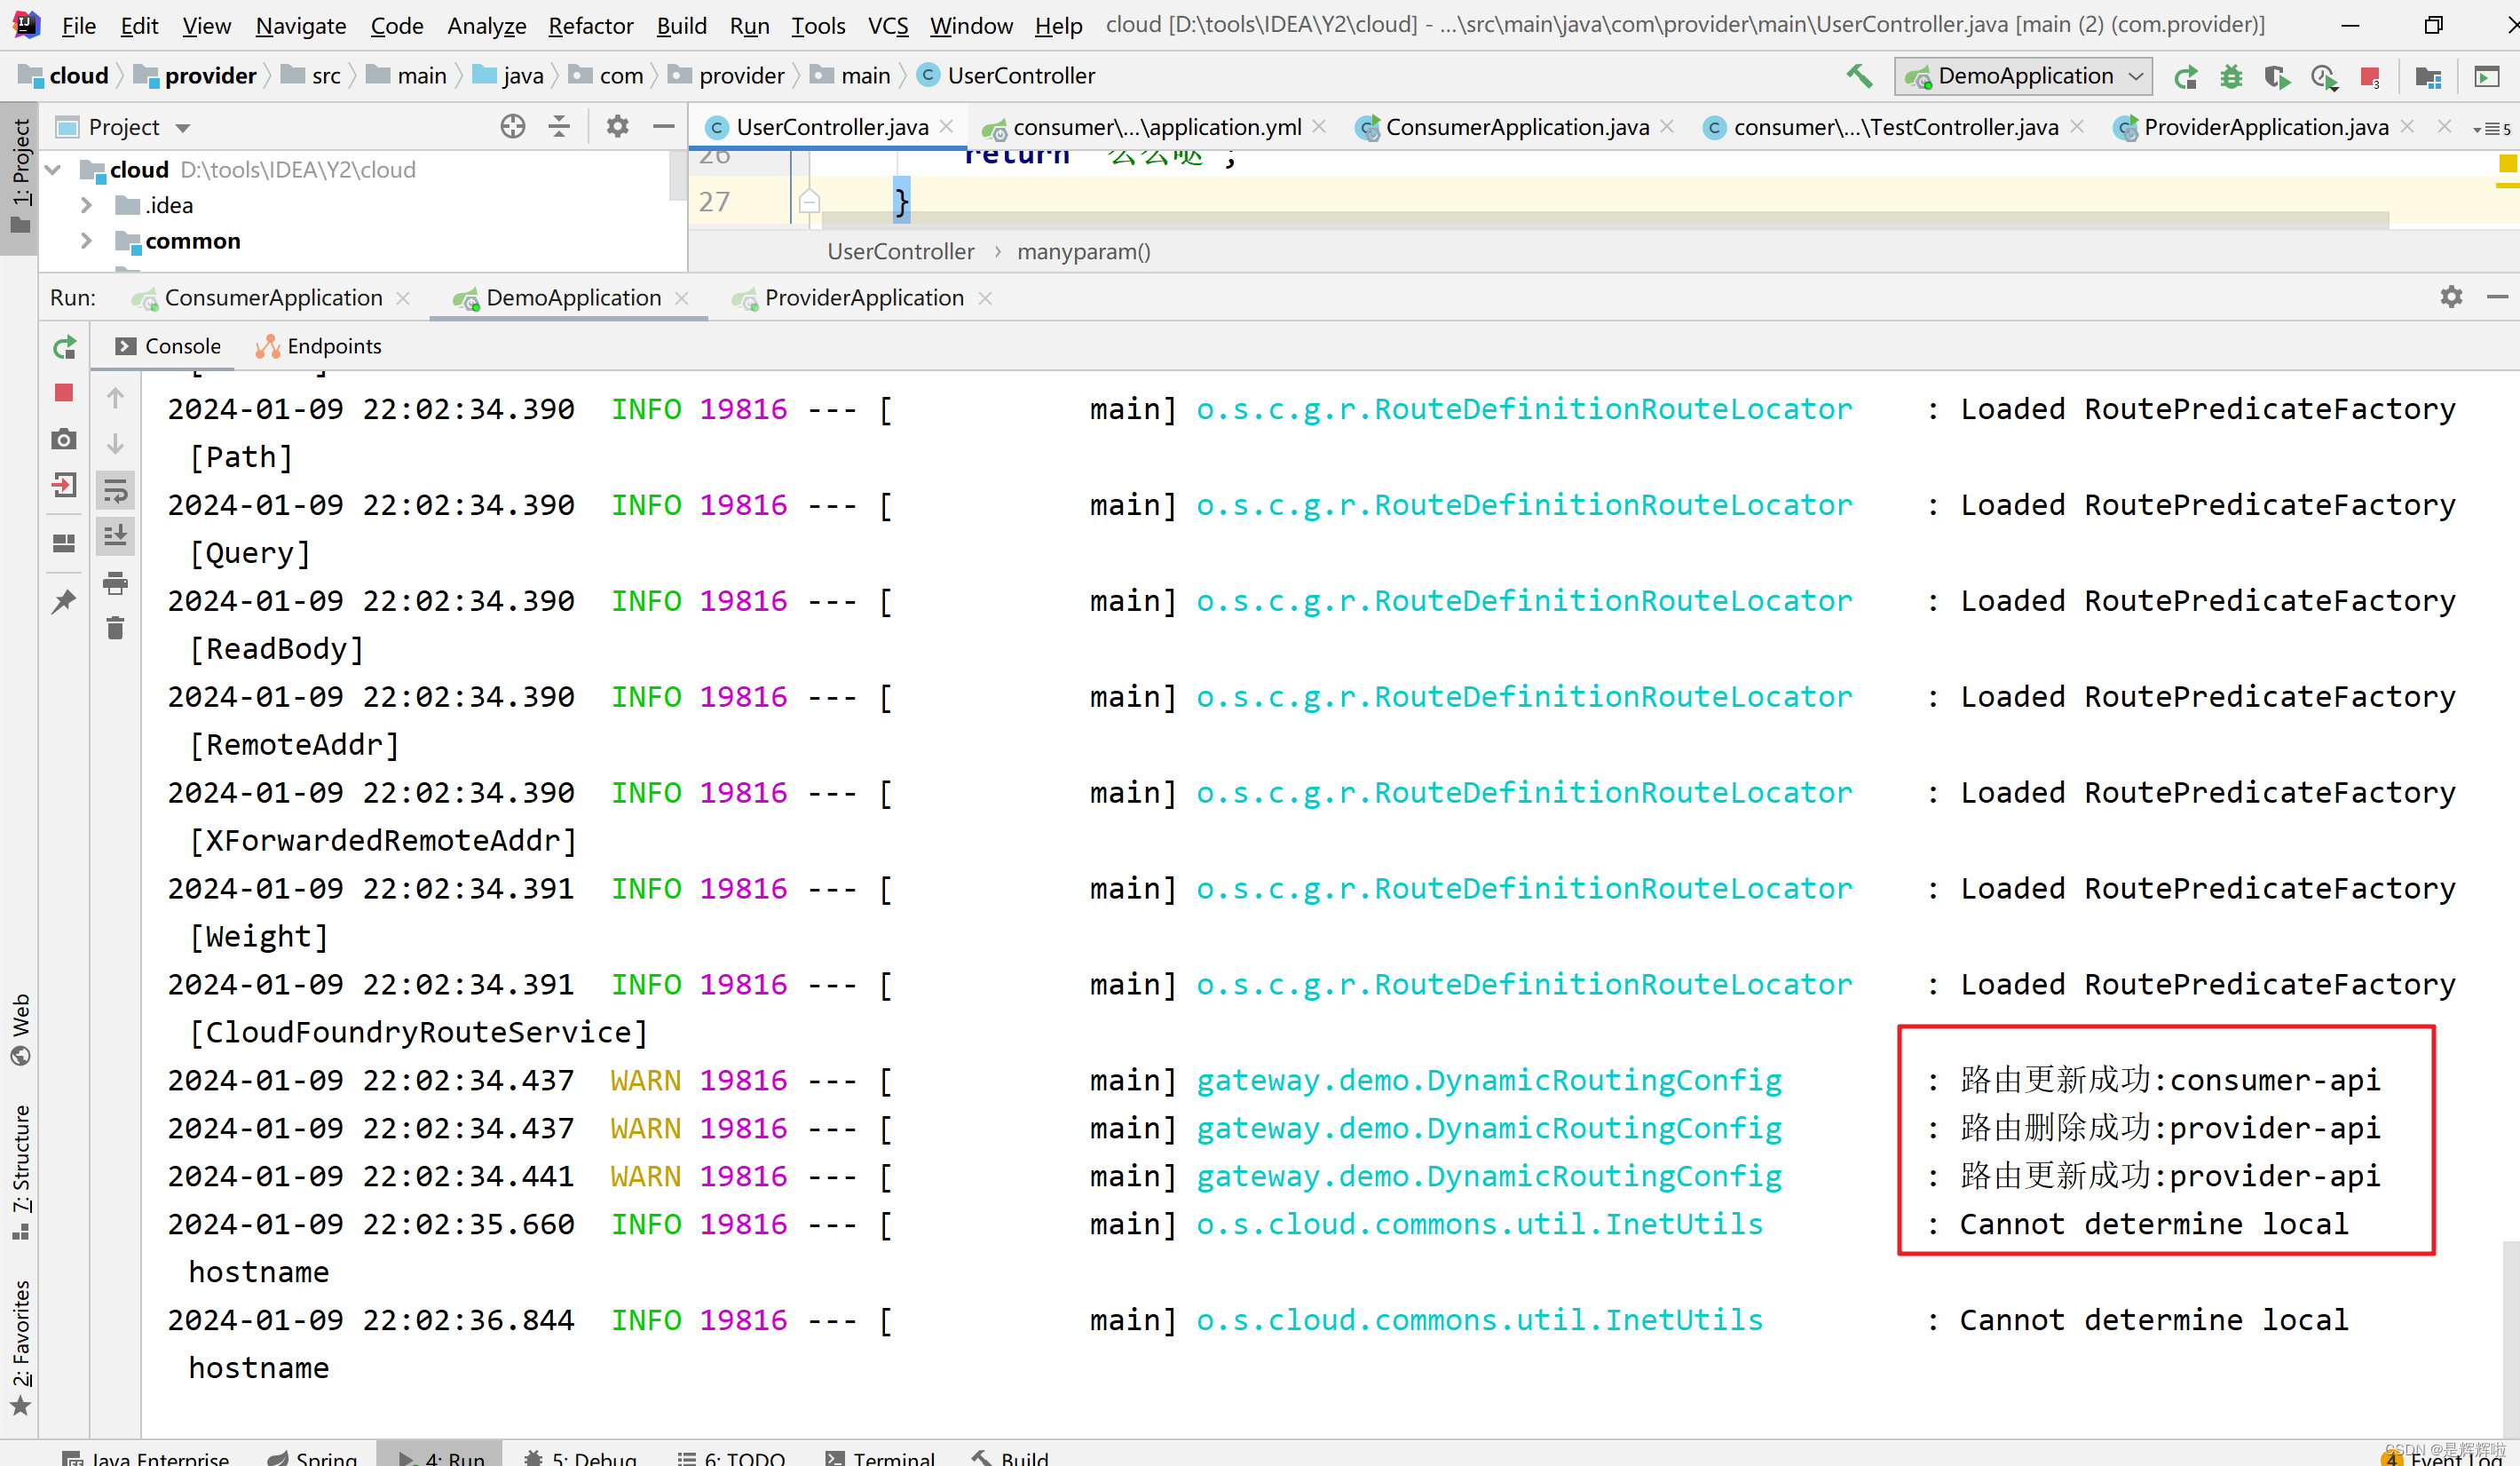Stop the process using the red square in the Run panel
This screenshot has width=2520, height=1466.
(x=64, y=392)
